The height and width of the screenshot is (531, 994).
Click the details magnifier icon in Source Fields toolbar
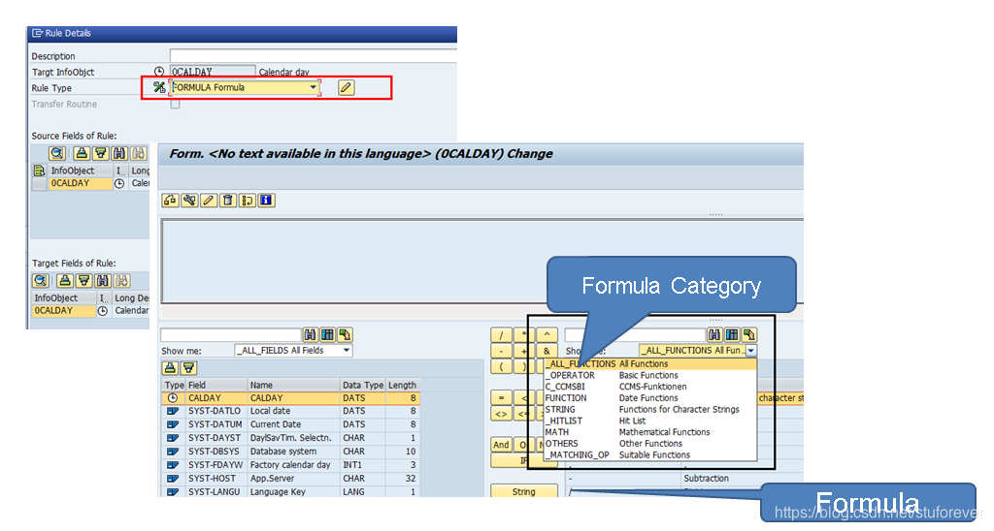tap(56, 153)
